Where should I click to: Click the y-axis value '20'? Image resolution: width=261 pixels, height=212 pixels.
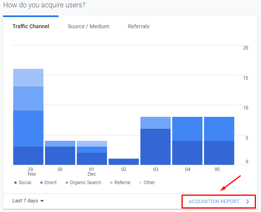click(x=245, y=48)
